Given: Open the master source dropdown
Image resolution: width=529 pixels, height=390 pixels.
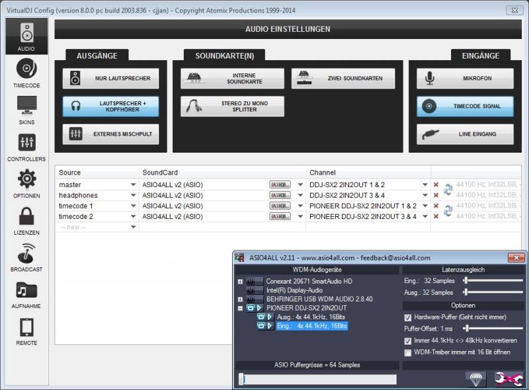Looking at the screenshot, I should pyautogui.click(x=134, y=184).
